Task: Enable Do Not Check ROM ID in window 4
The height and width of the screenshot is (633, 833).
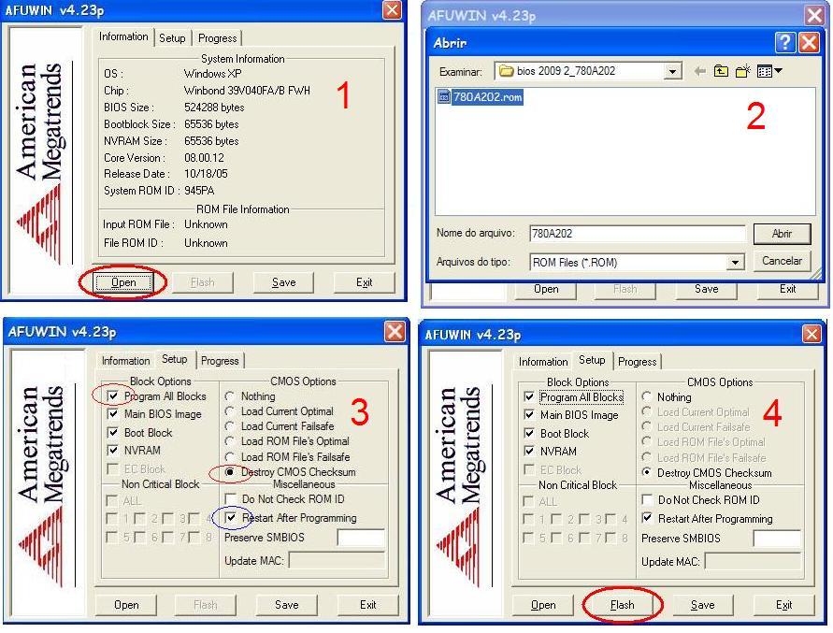Action: pos(647,500)
